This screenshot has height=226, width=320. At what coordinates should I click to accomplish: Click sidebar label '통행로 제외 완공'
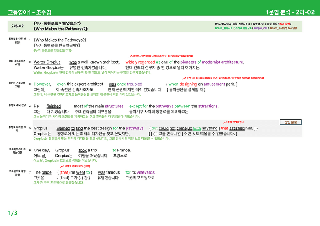[x=17, y=105]
